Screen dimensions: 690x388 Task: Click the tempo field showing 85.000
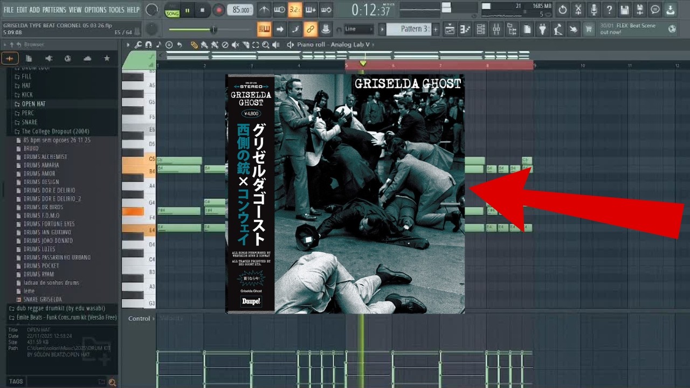pos(240,10)
